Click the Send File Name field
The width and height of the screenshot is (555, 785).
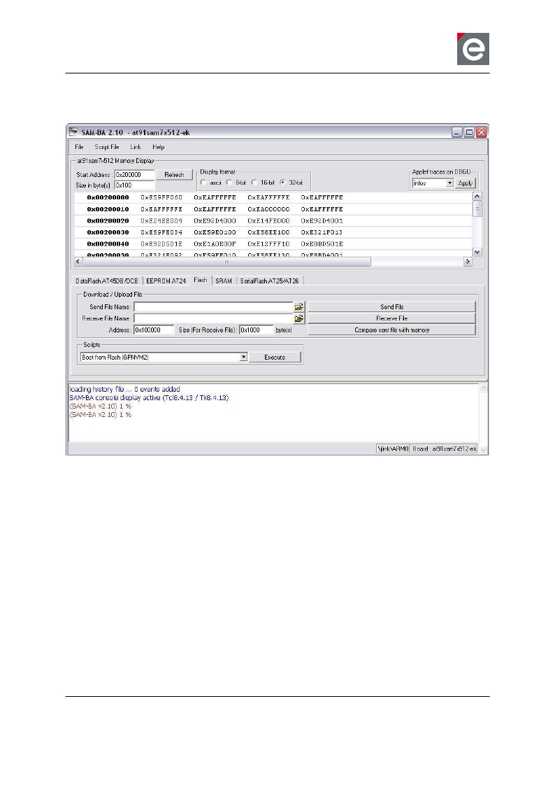[x=213, y=307]
